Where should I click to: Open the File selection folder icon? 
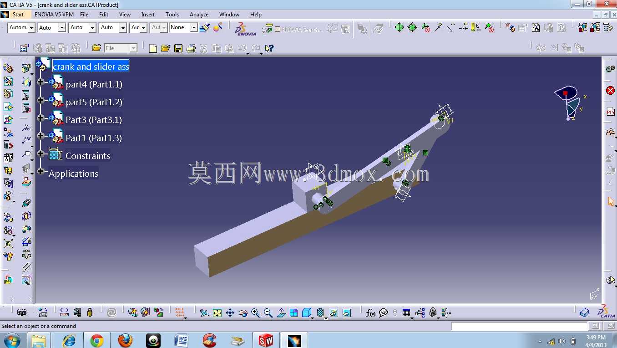pos(96,48)
